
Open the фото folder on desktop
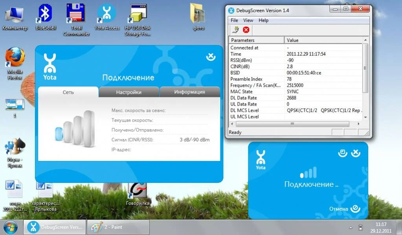pyautogui.click(x=198, y=17)
